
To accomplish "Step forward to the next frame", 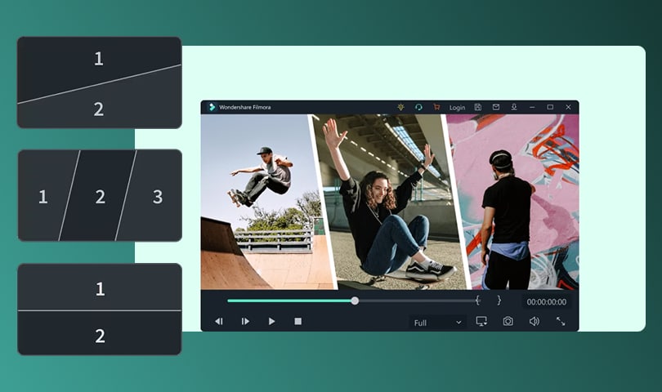I will 245,322.
